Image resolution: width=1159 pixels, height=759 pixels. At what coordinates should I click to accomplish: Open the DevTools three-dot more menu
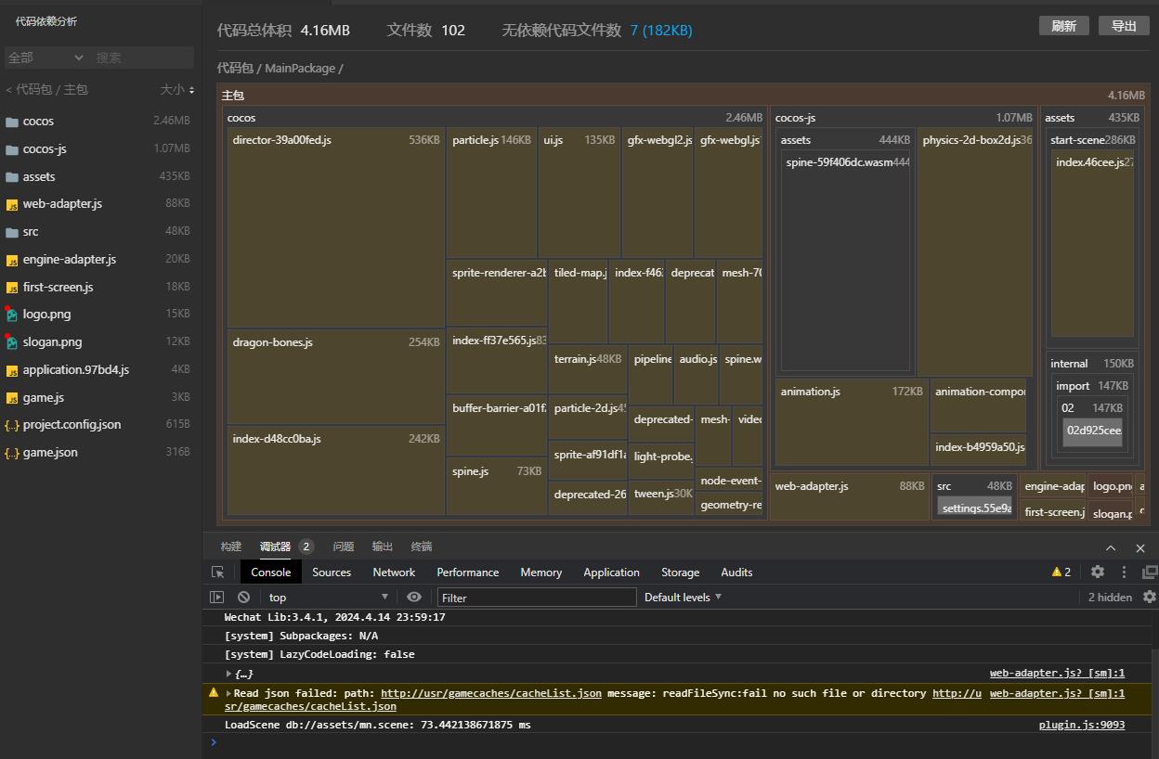1124,572
